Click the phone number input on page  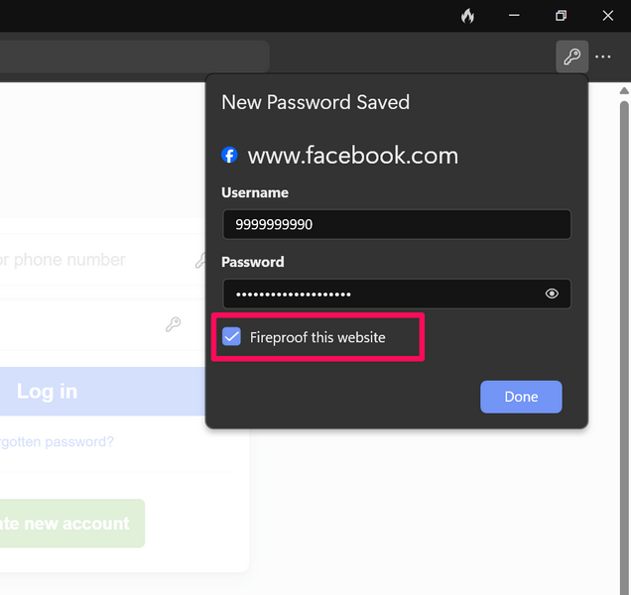[89, 260]
